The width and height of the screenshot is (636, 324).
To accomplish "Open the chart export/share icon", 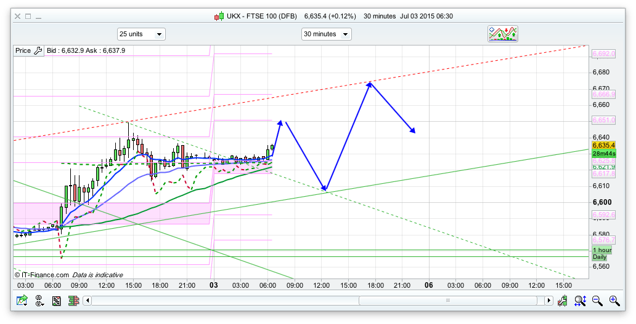I will pos(22,301).
